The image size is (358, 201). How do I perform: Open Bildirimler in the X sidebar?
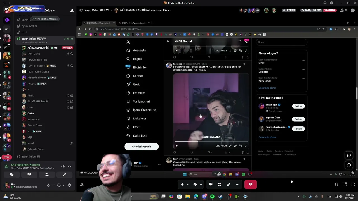(136, 67)
